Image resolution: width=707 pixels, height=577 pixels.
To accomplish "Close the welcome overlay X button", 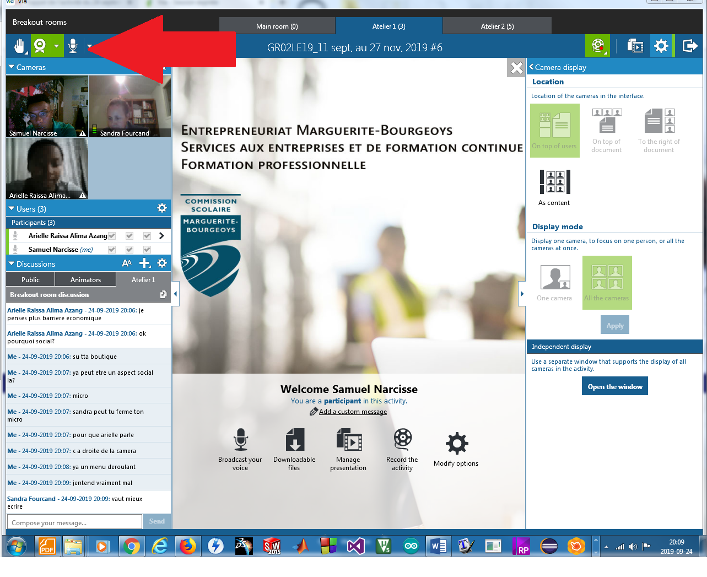I will pyautogui.click(x=516, y=68).
